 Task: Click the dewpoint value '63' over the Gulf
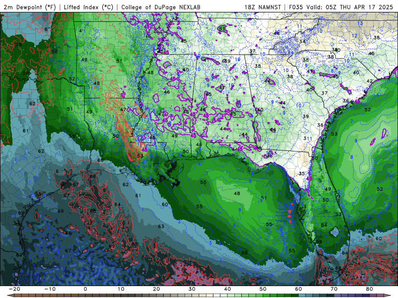point(161,226)
